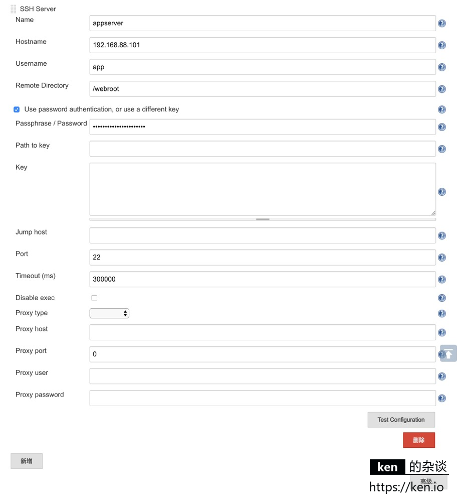
Task: Open help icon for Path to key
Action: coord(441,149)
